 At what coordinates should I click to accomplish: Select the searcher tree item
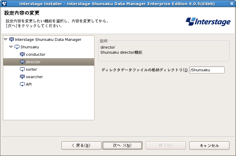[x=34, y=77]
